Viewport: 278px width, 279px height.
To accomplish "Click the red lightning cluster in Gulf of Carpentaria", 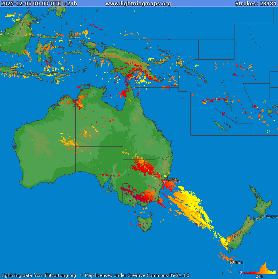I will click(x=123, y=94).
